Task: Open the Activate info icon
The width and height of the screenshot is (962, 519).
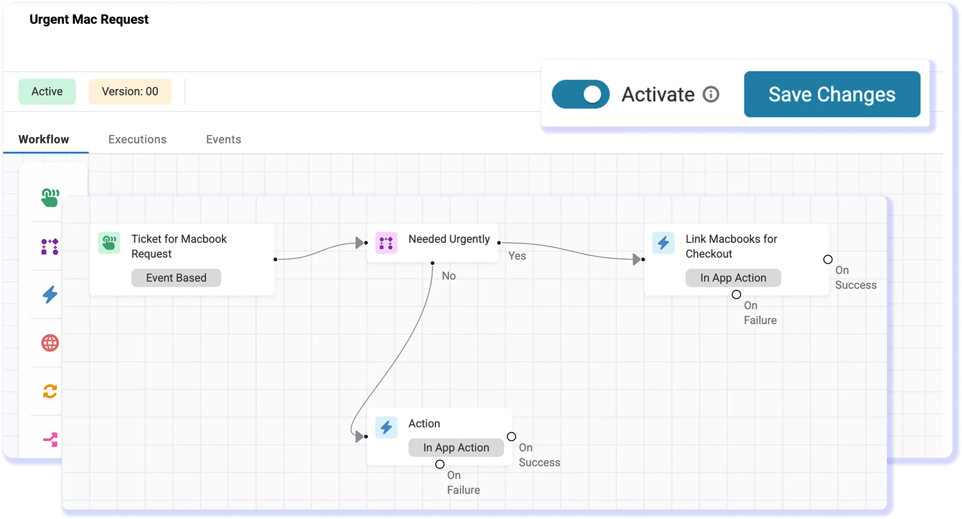Action: point(711,94)
